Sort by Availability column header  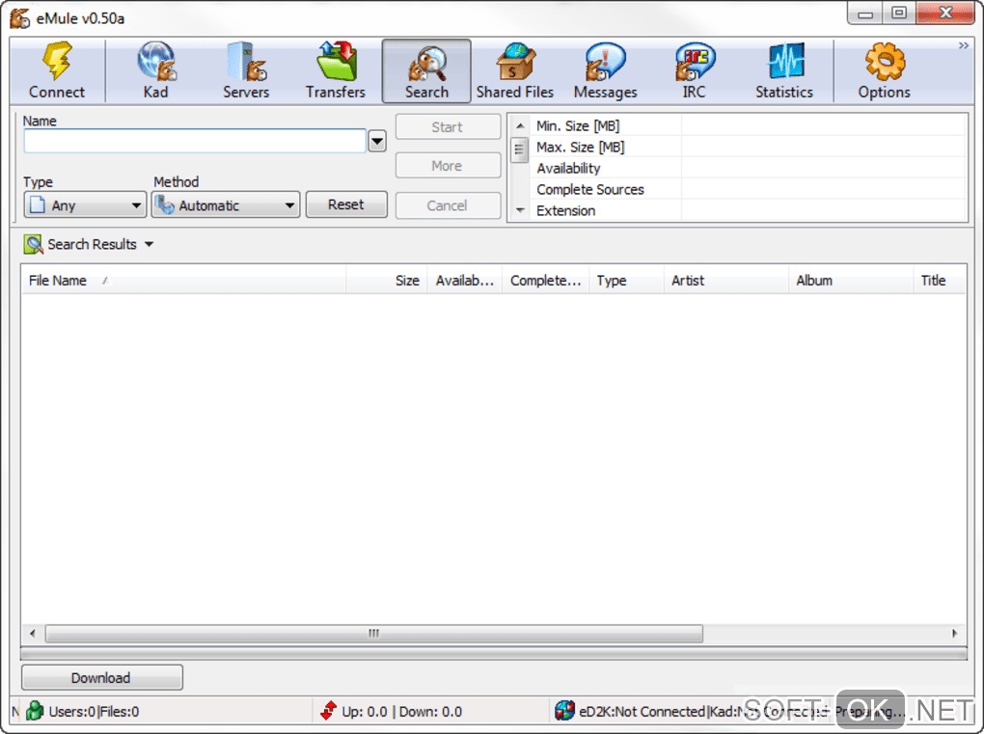click(x=465, y=281)
